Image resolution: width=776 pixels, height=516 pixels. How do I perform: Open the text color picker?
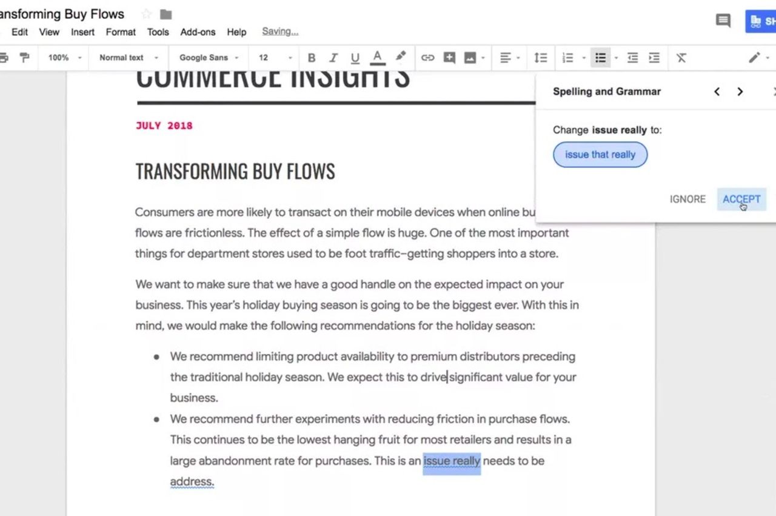[x=378, y=58]
